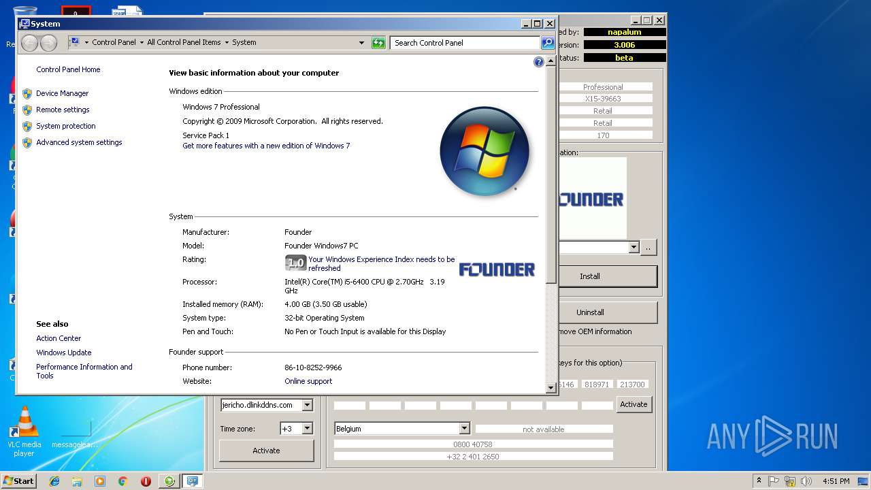
Task: Click the System window scroll down arrow
Action: [x=551, y=387]
